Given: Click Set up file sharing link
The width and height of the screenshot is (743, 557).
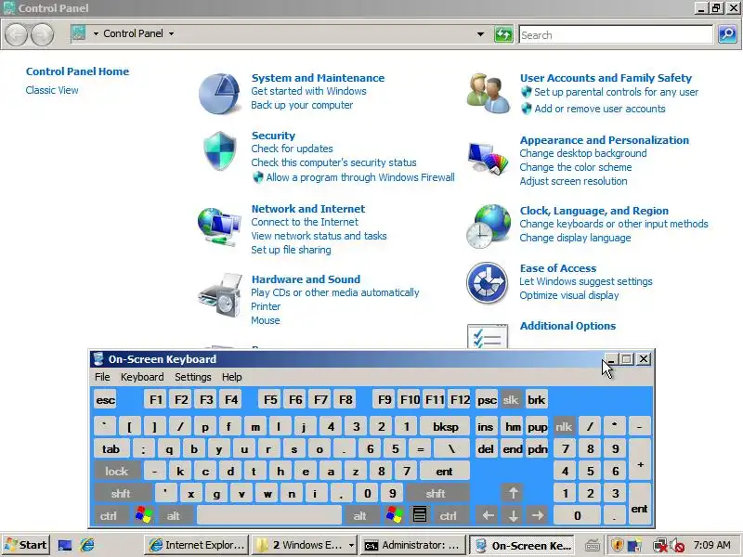Looking at the screenshot, I should coord(291,250).
